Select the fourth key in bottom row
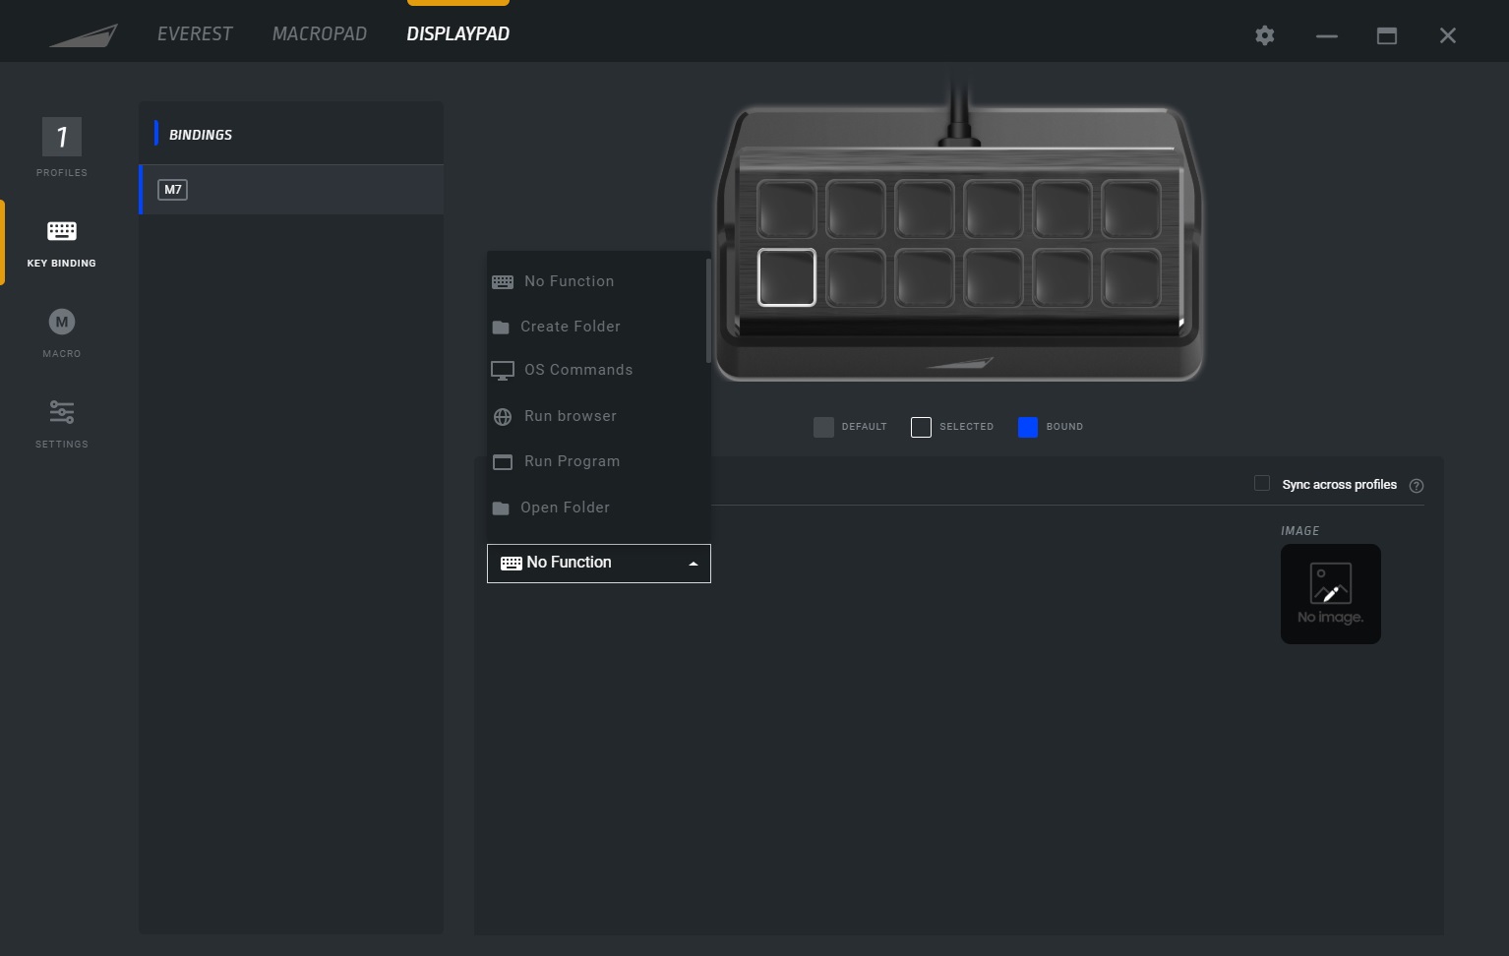Screen dimensions: 1509x956 click(994, 277)
